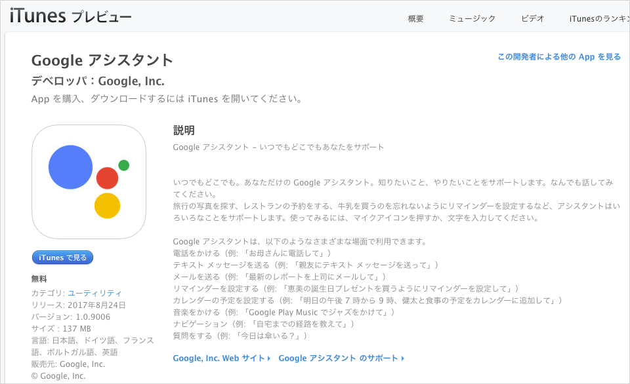Open the 概要 navigation tab
This screenshot has width=630, height=384.
coord(415,18)
